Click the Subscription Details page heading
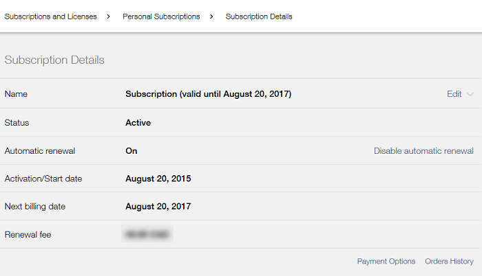Screen dimensions: 482x276 (x=54, y=60)
